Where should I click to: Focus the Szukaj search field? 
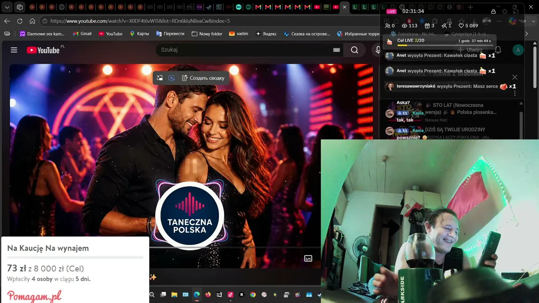[250, 50]
